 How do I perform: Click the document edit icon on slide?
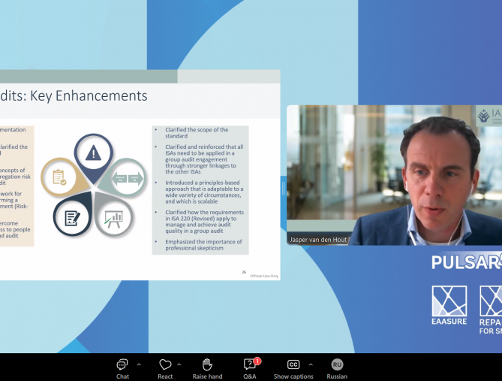point(73,218)
